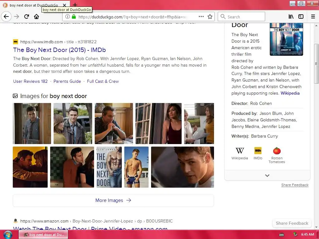
Task: Open thumbnail of two women talking
Action: 199,124
